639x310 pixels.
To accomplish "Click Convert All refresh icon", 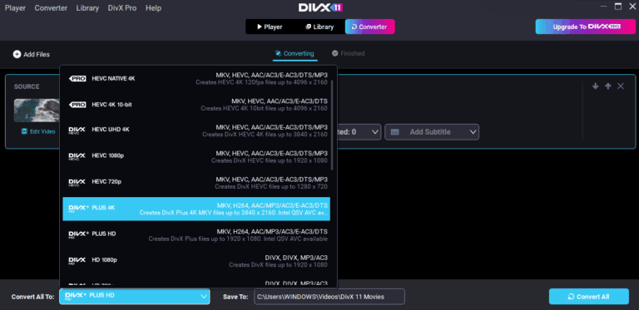I will 572,297.
